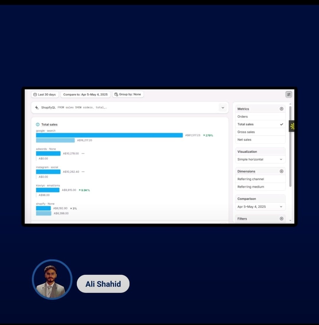Open the Apr 5–May 4, 2025 comparison dropdown
Screen dimensions: 319x325
(x=260, y=207)
